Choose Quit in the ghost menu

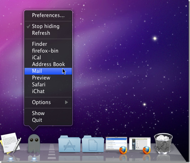[x=48, y=120]
